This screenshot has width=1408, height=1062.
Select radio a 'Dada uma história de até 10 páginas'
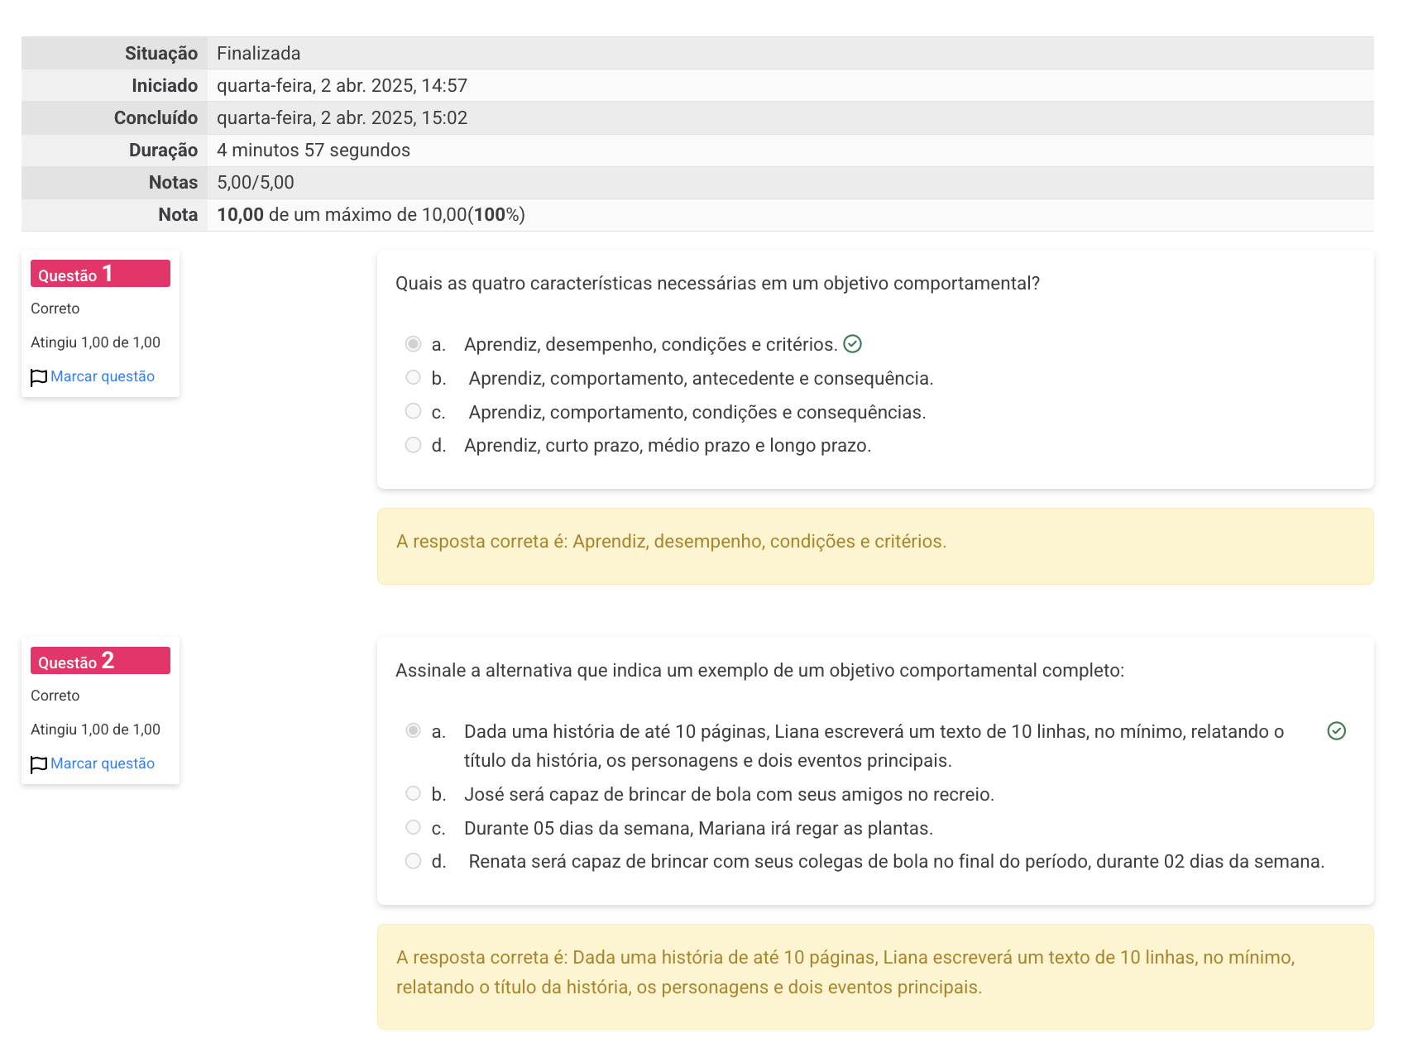coord(414,731)
